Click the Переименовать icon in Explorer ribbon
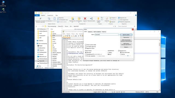Screen dimensions: 175x98 [91, 19]
